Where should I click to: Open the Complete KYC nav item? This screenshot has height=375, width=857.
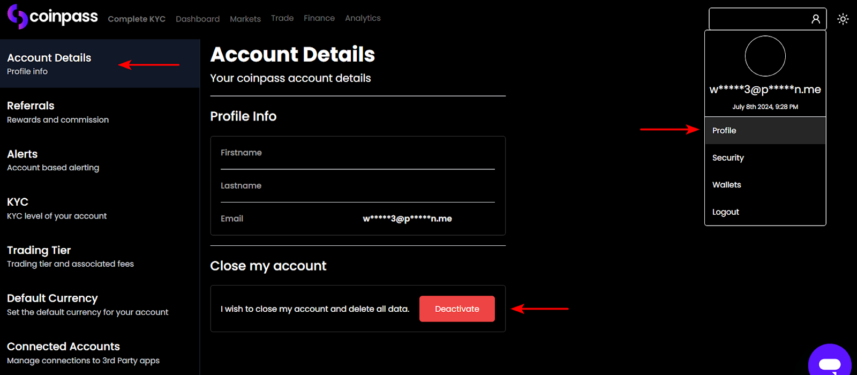click(x=137, y=19)
